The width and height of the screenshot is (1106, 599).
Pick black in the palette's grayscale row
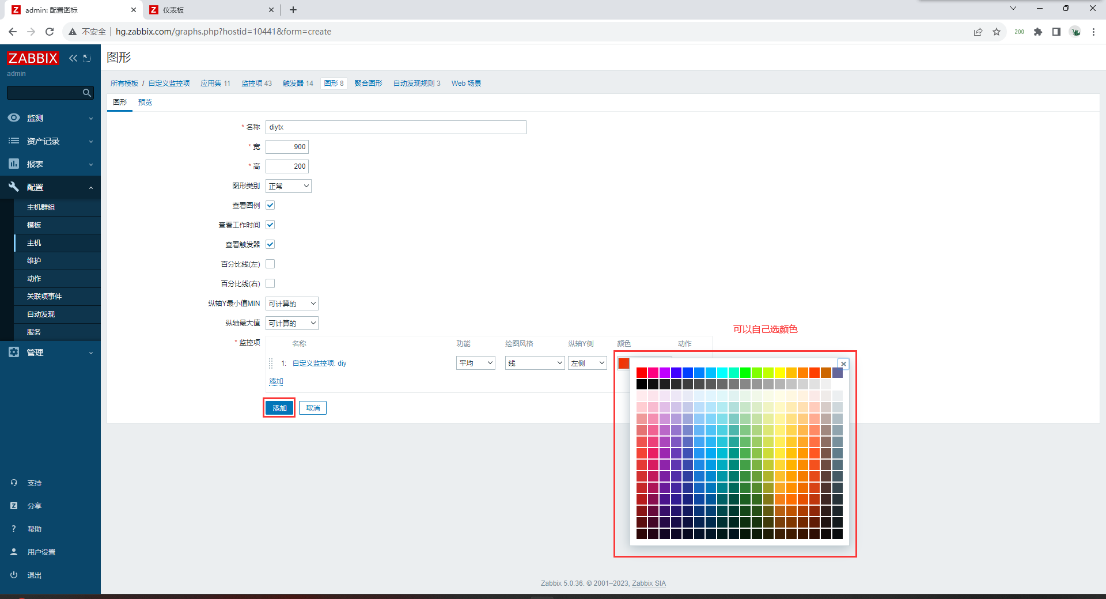(x=641, y=384)
